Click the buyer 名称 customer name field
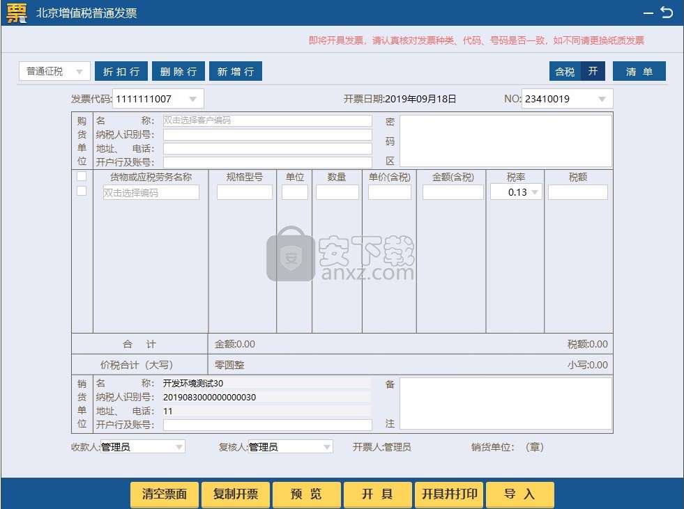Screen dimensions: 684x509 [267, 120]
